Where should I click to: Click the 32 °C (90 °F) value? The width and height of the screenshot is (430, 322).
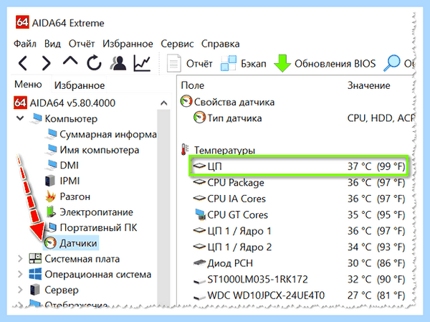click(376, 280)
